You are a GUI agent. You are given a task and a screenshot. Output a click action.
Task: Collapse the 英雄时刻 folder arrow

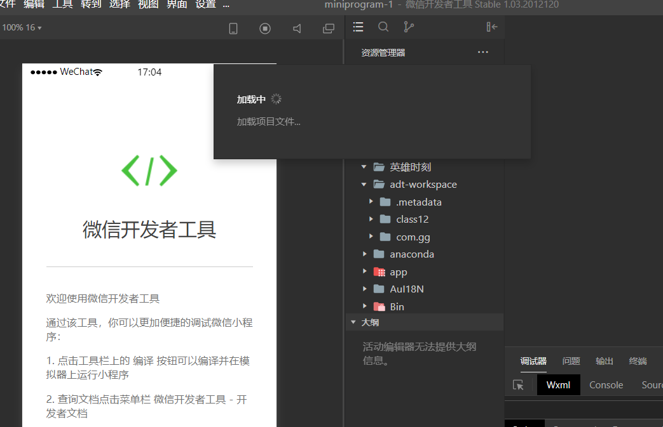[364, 167]
